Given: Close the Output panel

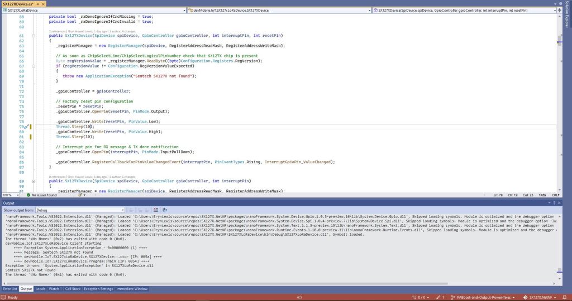Looking at the screenshot, I should 560,203.
